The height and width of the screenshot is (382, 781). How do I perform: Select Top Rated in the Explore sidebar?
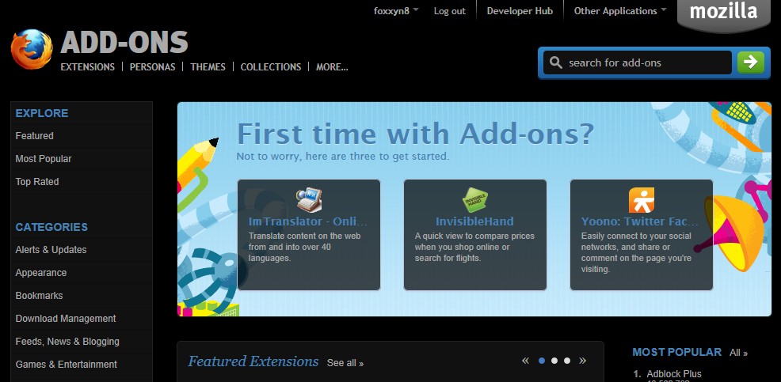point(37,182)
